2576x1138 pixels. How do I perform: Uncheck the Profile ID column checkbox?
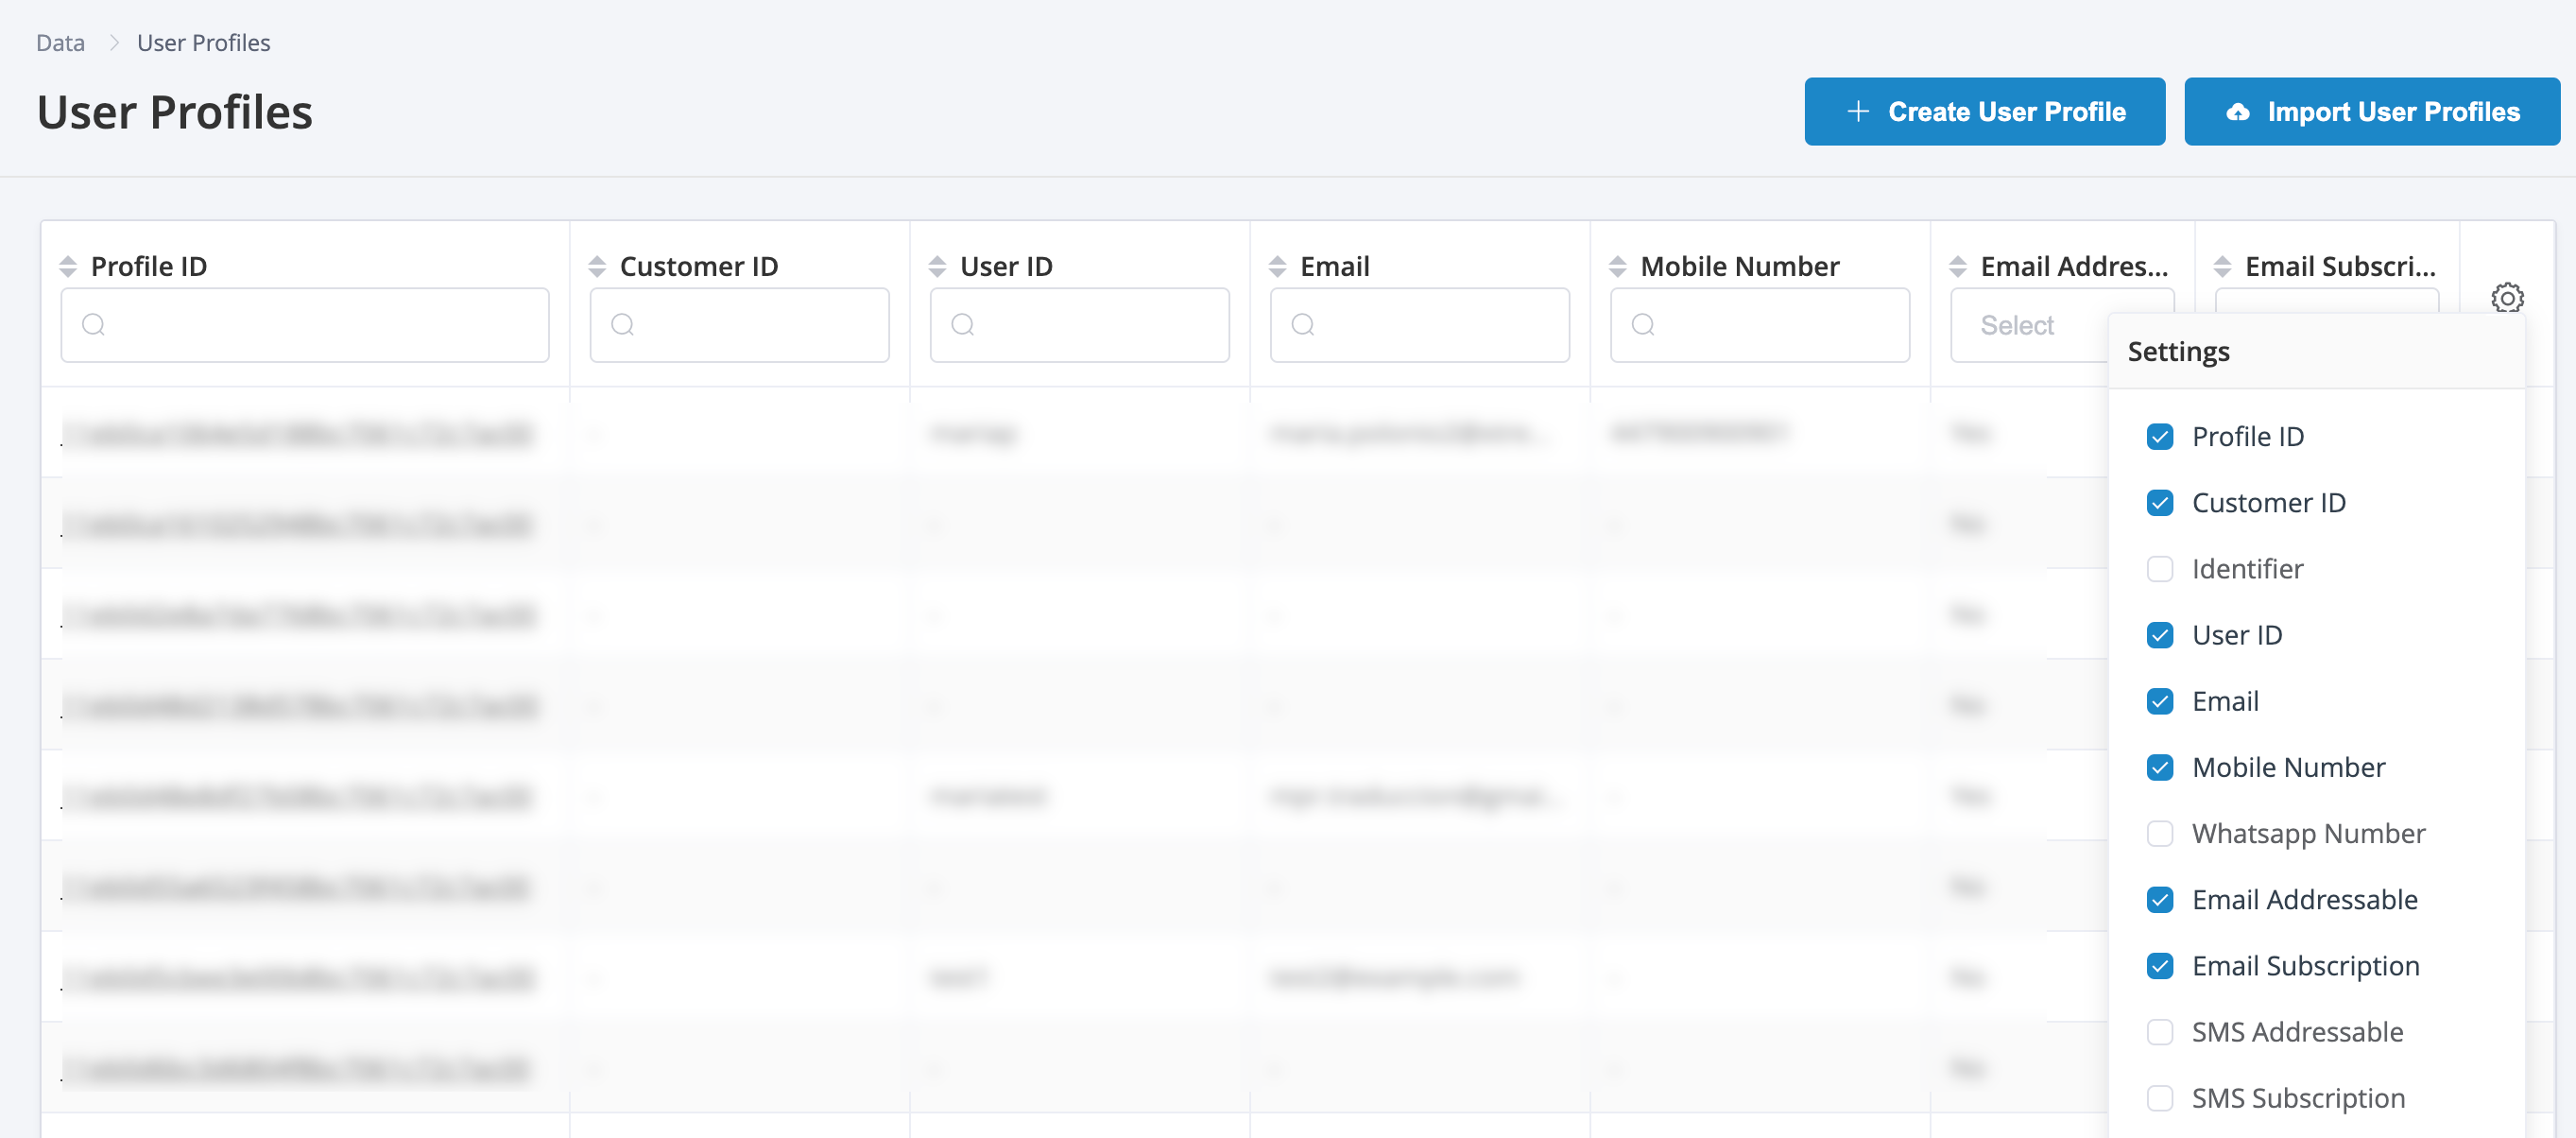(x=2160, y=437)
